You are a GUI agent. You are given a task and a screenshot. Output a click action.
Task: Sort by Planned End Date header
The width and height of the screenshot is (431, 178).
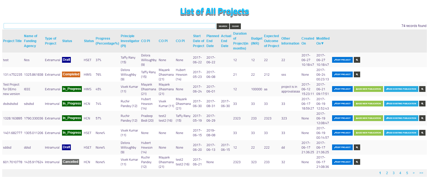tap(213, 41)
